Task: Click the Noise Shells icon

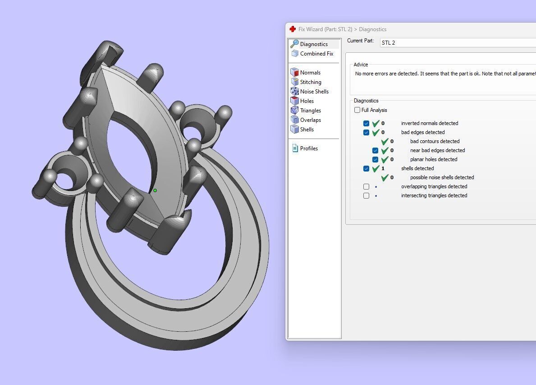Action: click(x=294, y=91)
